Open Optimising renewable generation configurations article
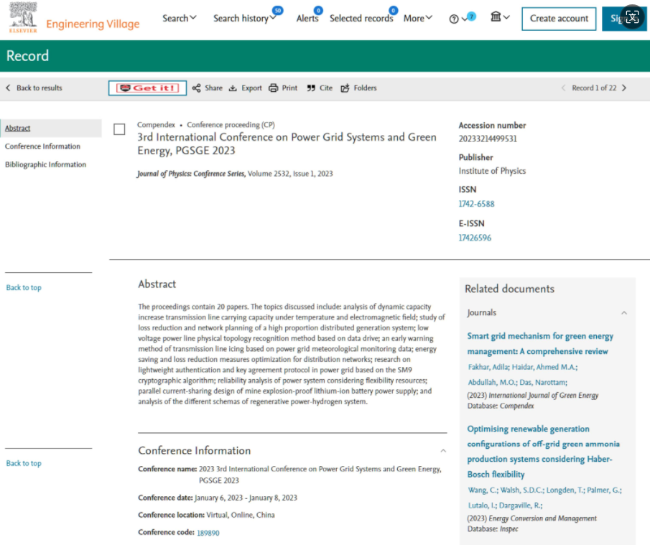 544,452
